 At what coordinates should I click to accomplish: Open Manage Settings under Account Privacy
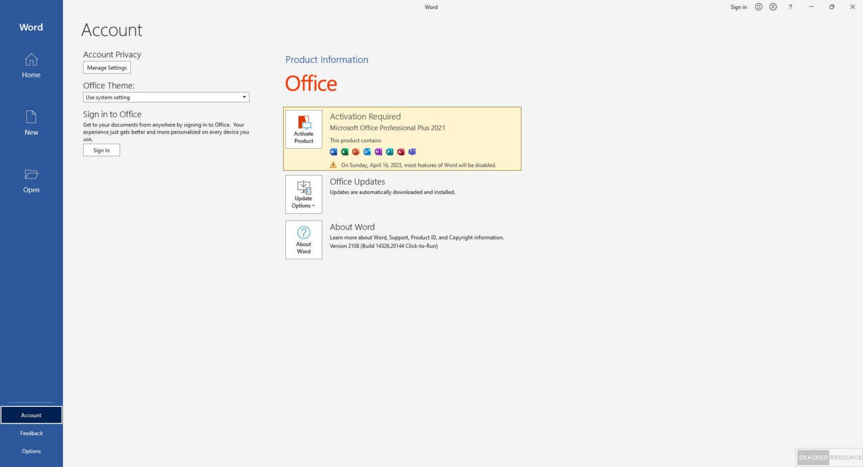pos(107,67)
